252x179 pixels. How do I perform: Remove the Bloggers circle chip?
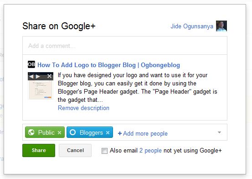pyautogui.click(x=108, y=132)
